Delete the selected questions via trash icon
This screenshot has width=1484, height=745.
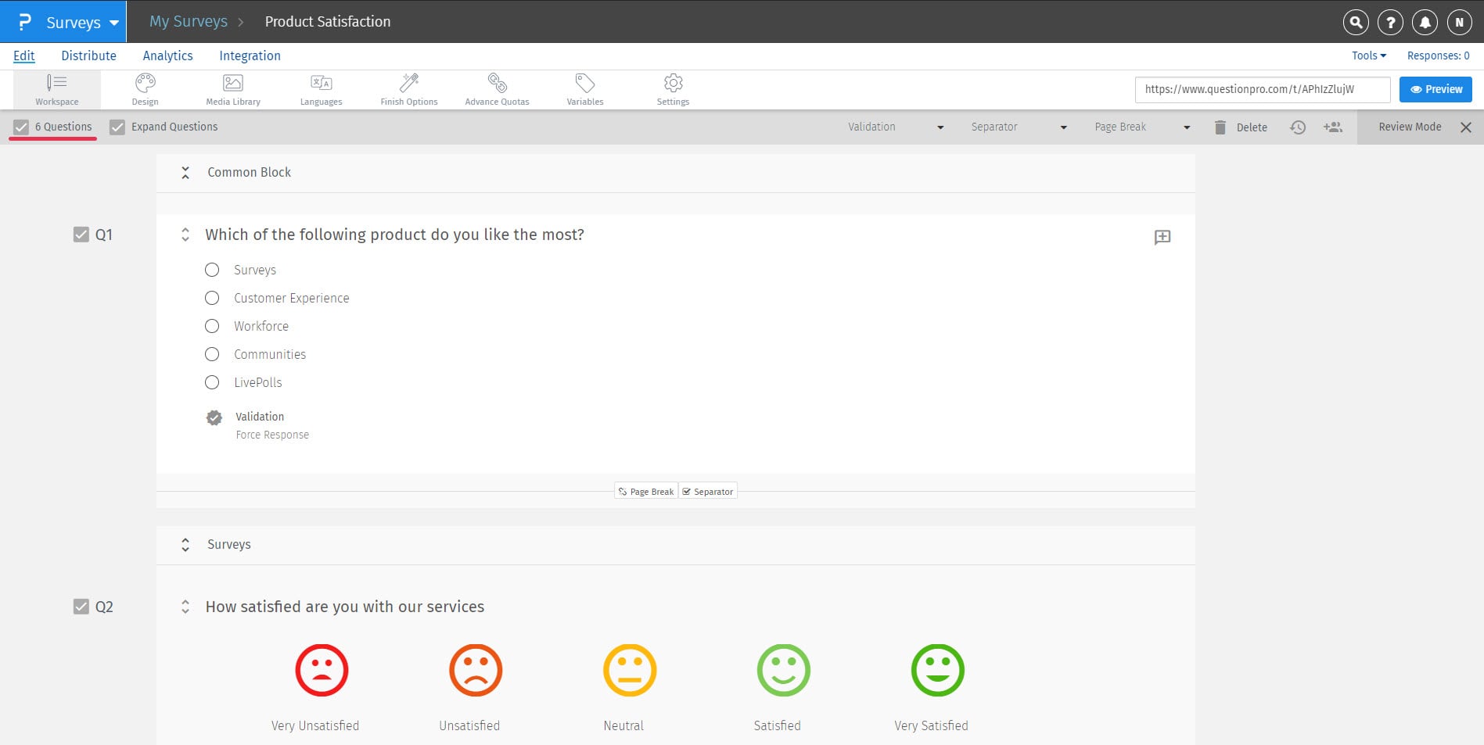[1220, 127]
